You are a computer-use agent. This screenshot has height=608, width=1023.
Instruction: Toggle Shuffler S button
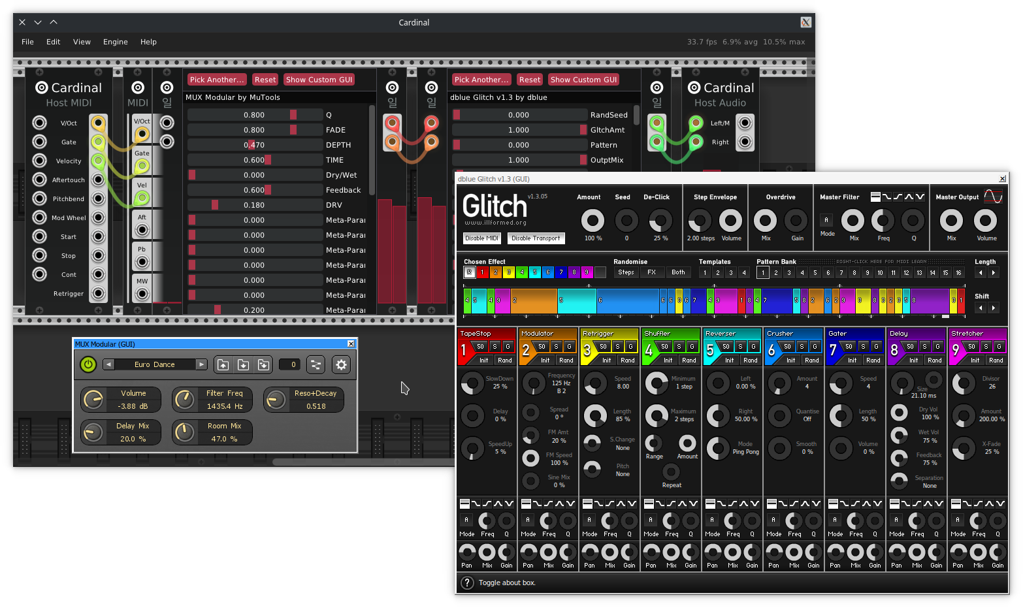pyautogui.click(x=679, y=347)
